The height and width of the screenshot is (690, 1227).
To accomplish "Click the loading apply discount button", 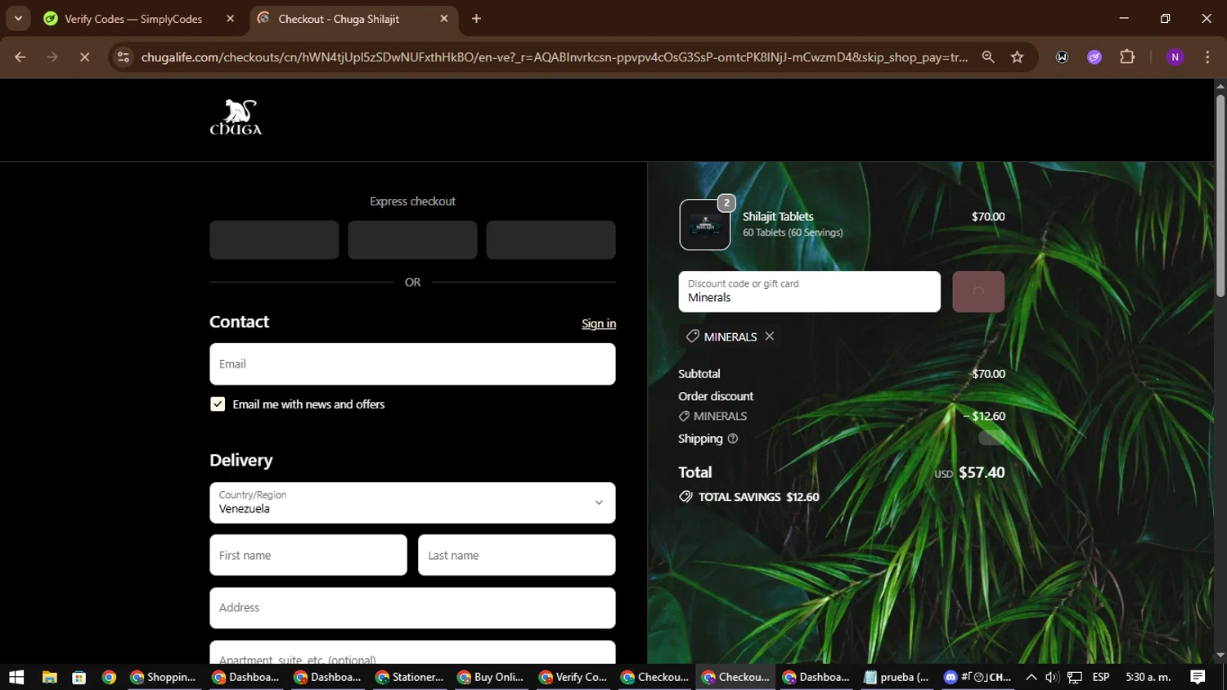I will click(978, 291).
